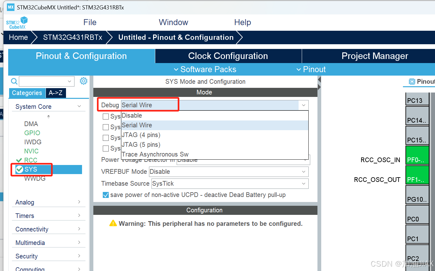Uncheck save power of non-active UCPD checkbox
Image resolution: width=435 pixels, height=271 pixels.
point(106,195)
